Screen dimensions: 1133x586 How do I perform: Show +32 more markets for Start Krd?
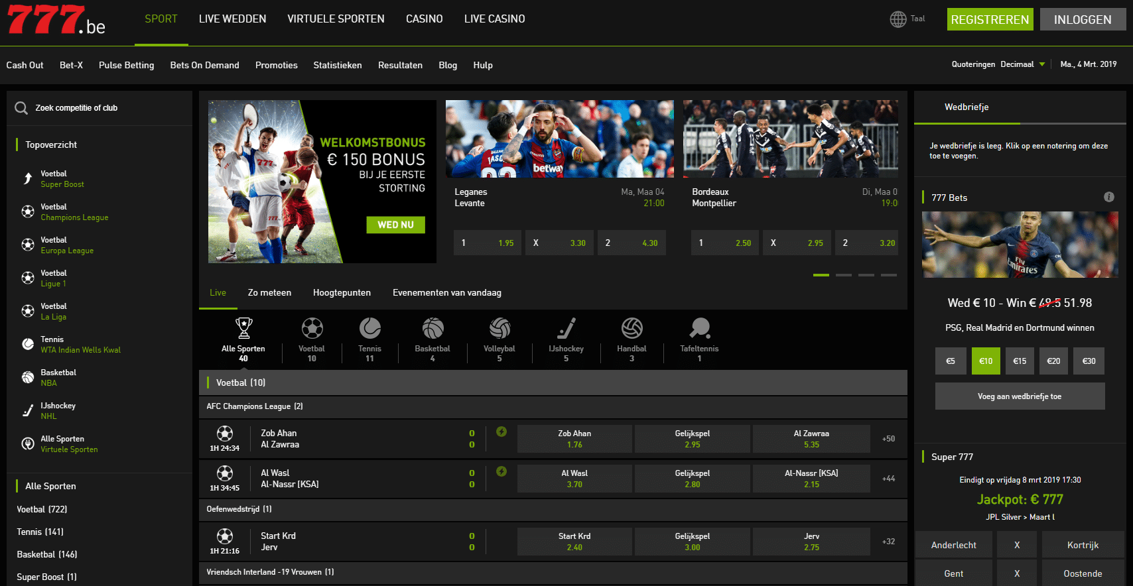click(888, 542)
